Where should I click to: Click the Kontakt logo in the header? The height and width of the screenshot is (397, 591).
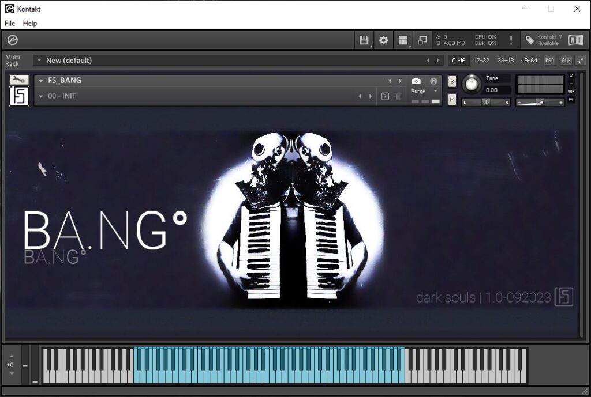click(13, 40)
